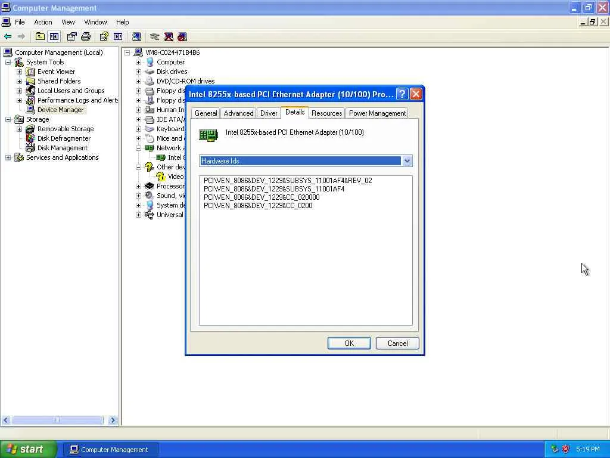Image resolution: width=610 pixels, height=458 pixels.
Task: Toggle the Show/Hide Console Tree icon
Action: pyautogui.click(x=54, y=36)
